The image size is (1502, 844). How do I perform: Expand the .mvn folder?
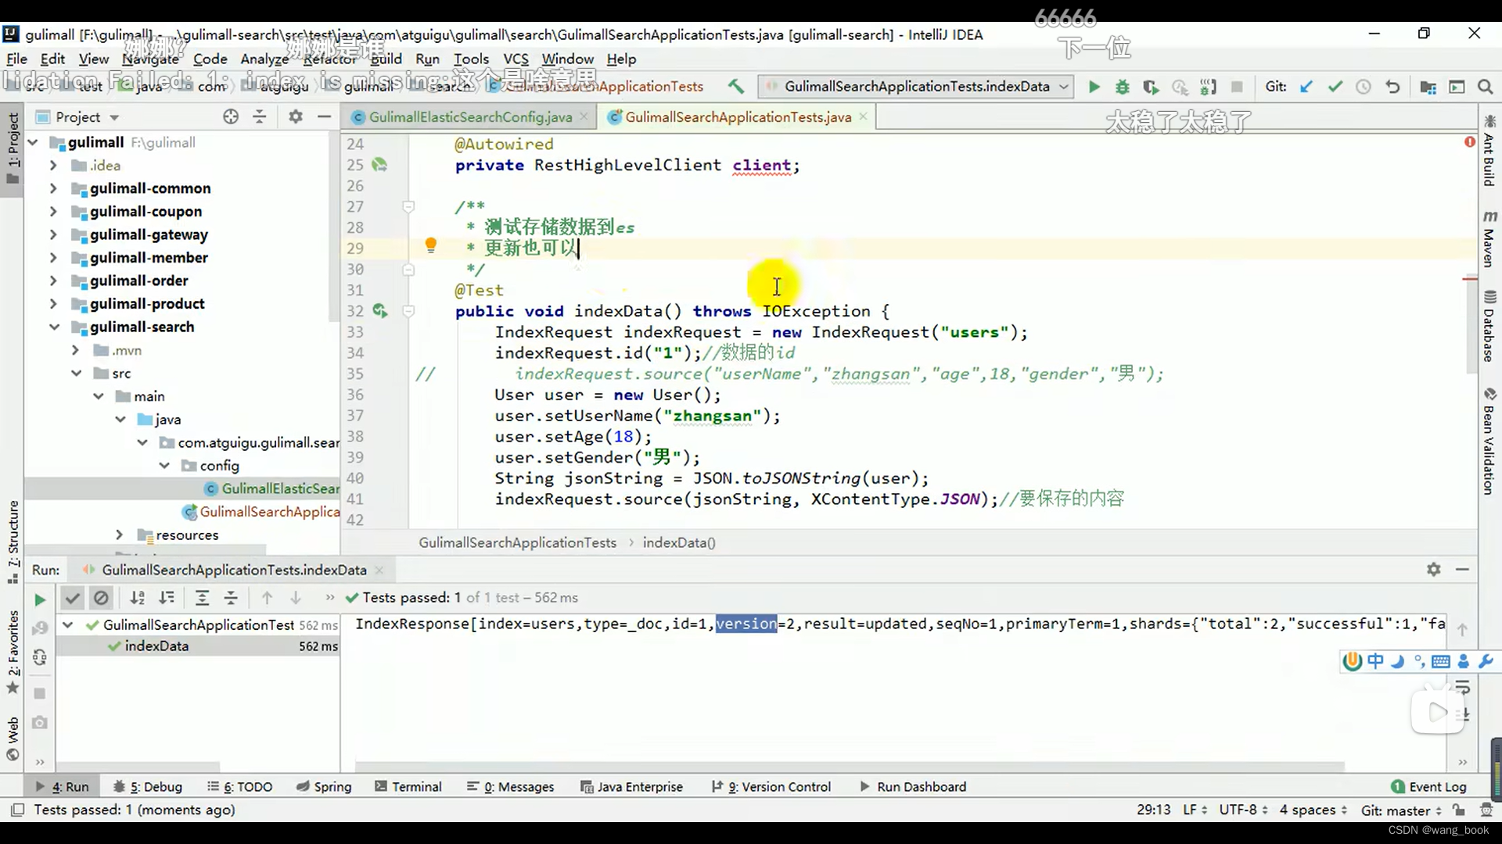click(x=75, y=350)
